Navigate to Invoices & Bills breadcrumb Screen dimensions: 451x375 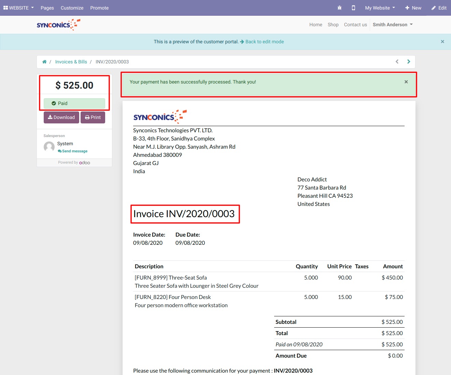[x=71, y=62]
